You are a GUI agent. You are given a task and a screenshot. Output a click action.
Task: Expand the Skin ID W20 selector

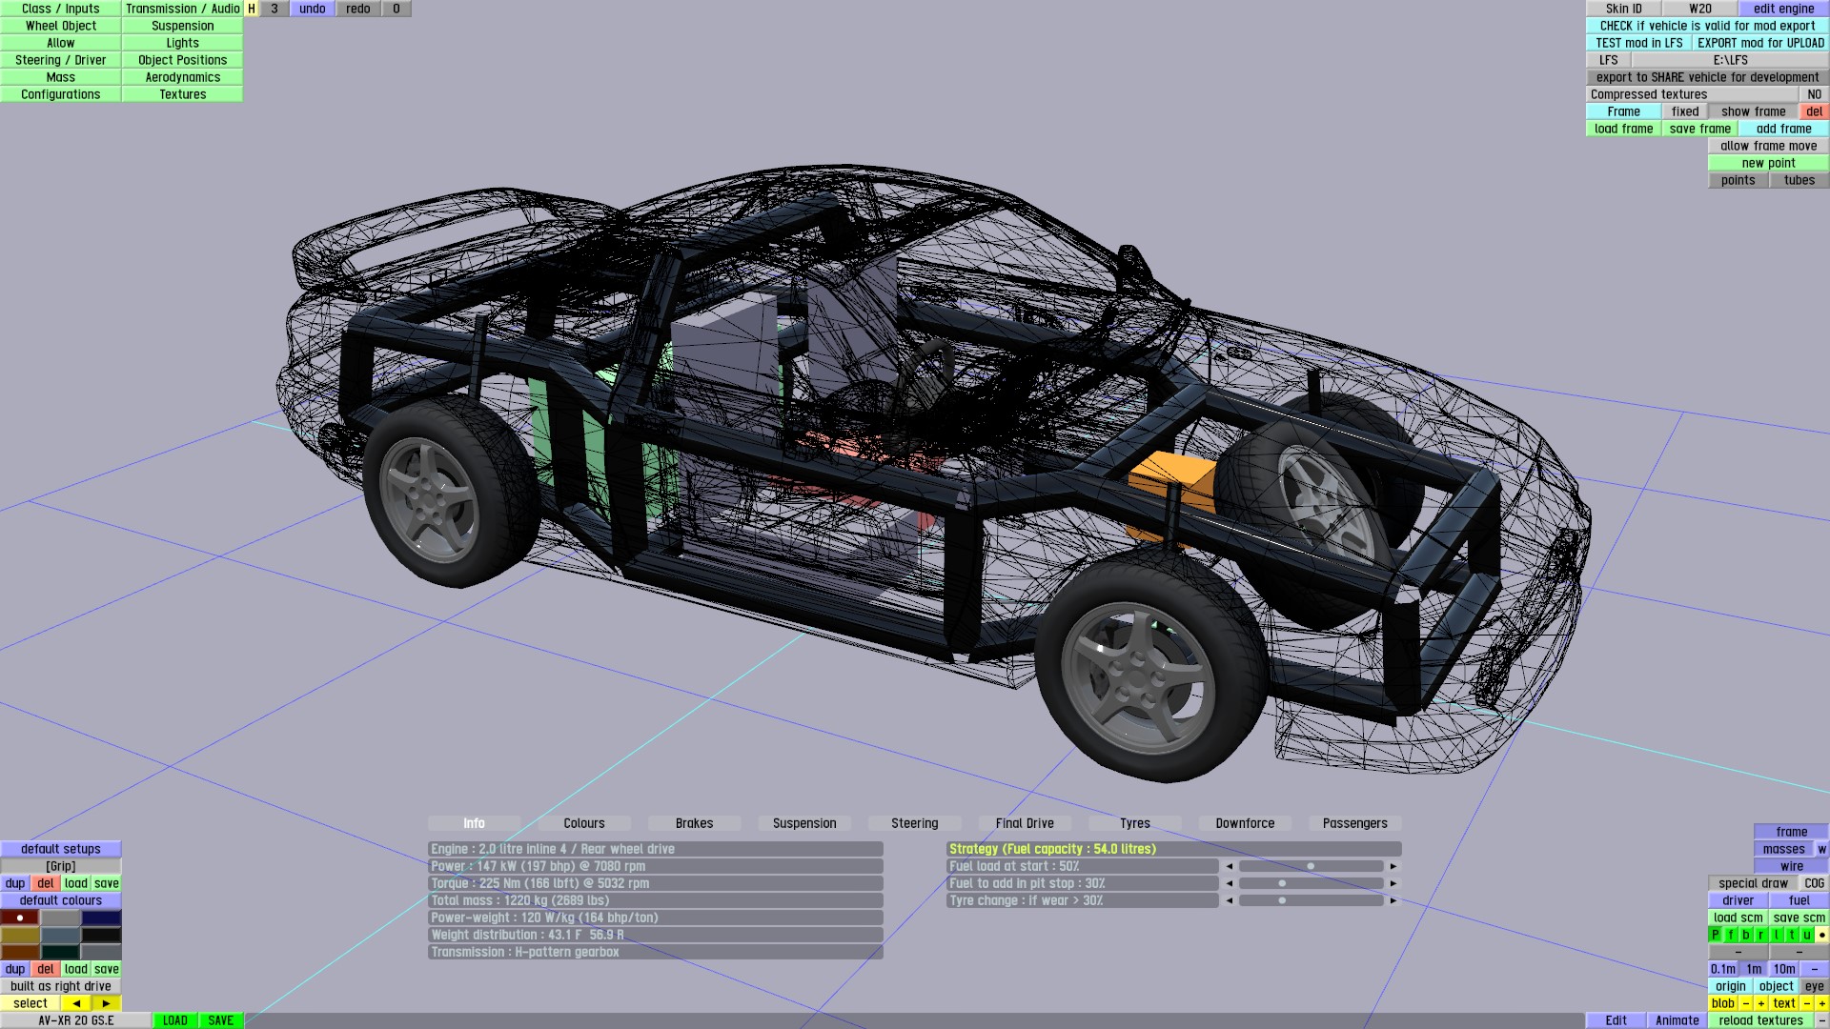[1700, 9]
